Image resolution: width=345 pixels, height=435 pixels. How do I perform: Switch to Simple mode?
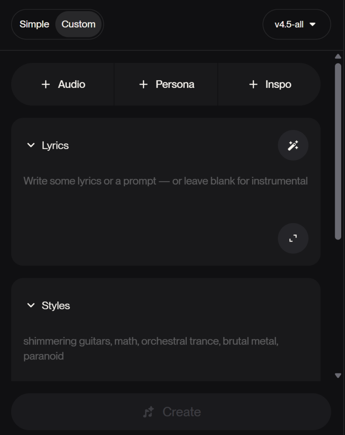tap(34, 24)
